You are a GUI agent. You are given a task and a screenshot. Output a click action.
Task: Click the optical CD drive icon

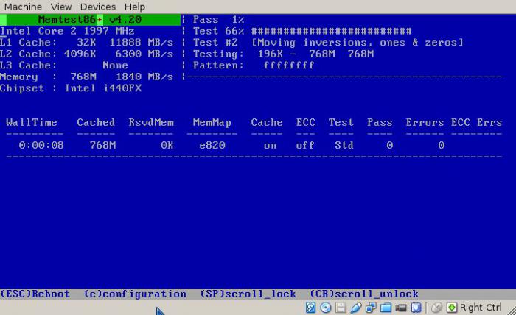click(x=326, y=308)
